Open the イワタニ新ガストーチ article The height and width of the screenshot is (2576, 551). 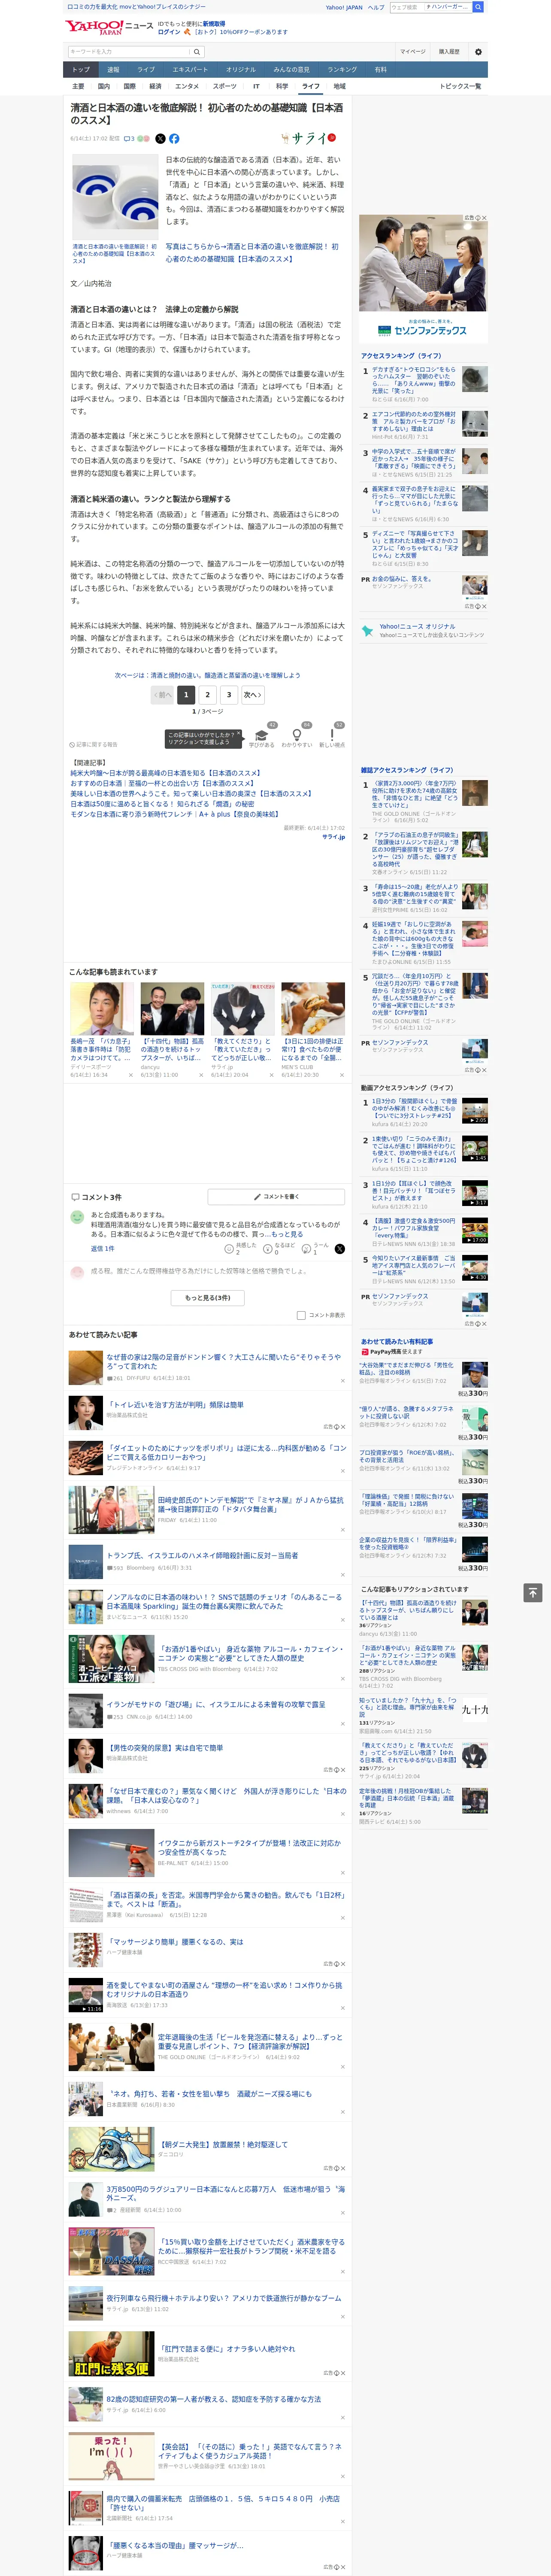(249, 1847)
